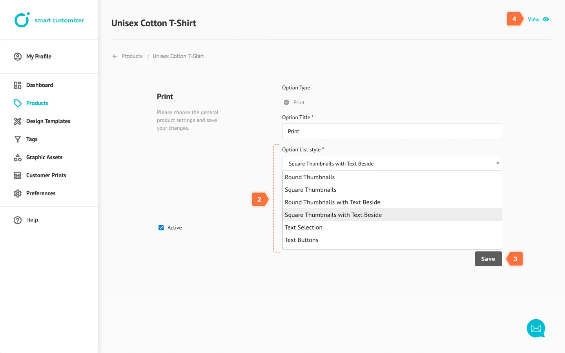
Task: Click Products breadcrumb link
Action: point(132,56)
